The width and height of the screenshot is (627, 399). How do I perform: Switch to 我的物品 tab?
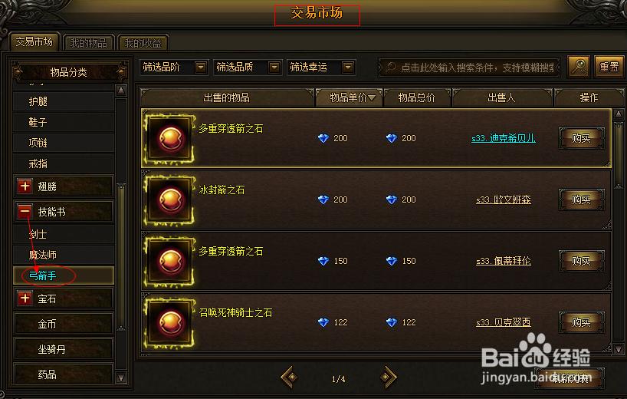point(89,43)
